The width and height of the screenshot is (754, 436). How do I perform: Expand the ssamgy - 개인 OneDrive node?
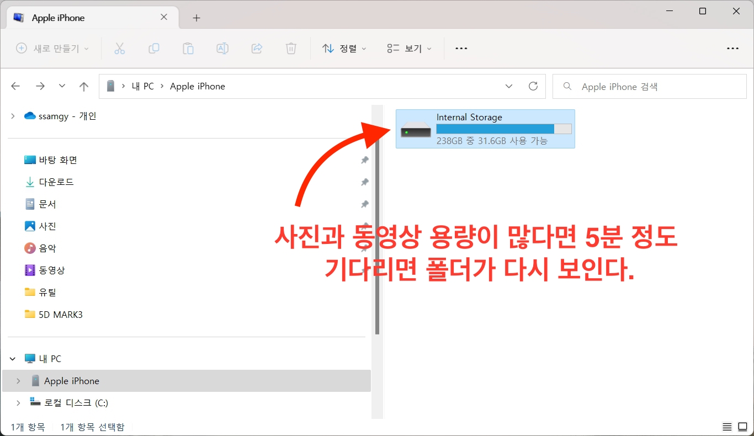[x=13, y=116]
